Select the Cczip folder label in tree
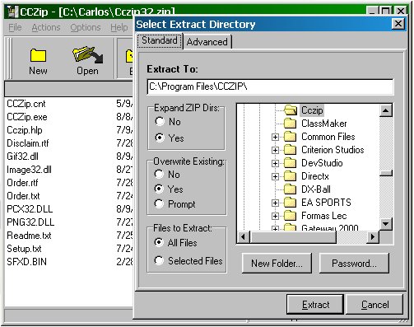The image size is (414, 327). [x=312, y=110]
